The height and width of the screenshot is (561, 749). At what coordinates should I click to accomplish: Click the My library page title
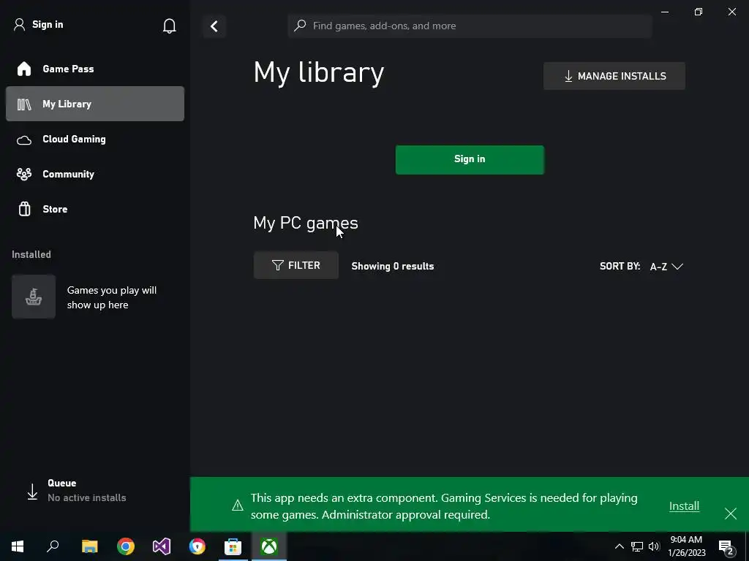coord(319,72)
